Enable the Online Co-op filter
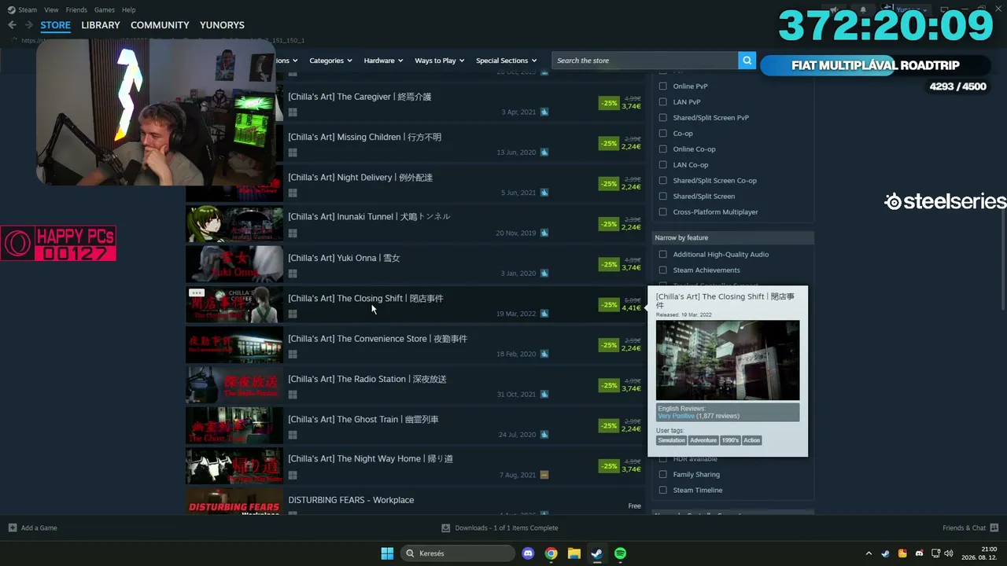Viewport: 1007px width, 566px height. (662, 149)
